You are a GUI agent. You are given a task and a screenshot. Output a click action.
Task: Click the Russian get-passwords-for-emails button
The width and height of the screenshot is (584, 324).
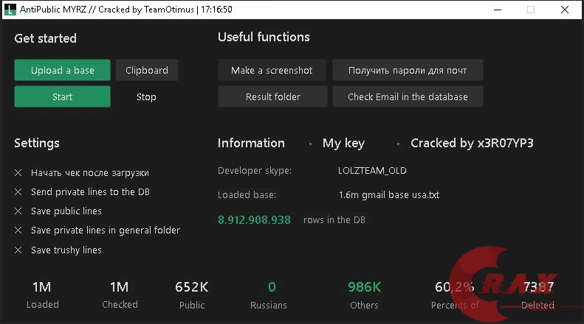[408, 71]
